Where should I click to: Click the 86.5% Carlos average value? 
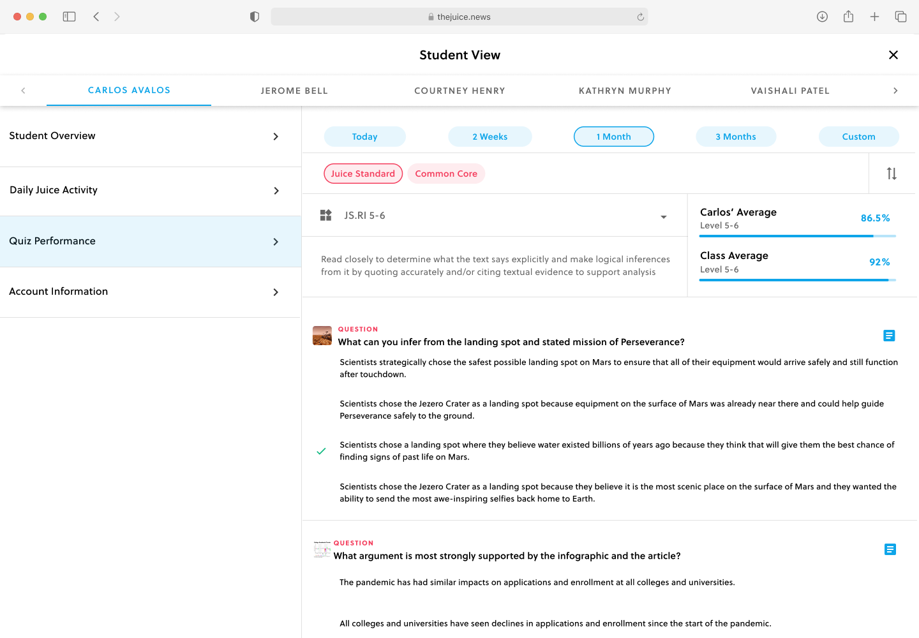(x=875, y=218)
